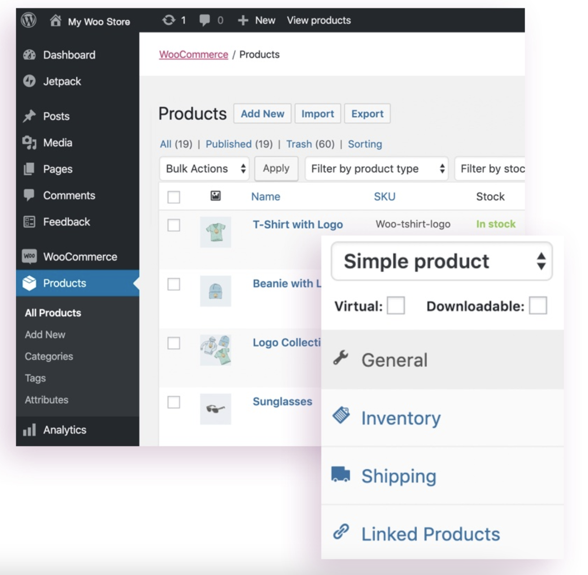
Task: Click the Pages stack icon
Action: tap(29, 169)
